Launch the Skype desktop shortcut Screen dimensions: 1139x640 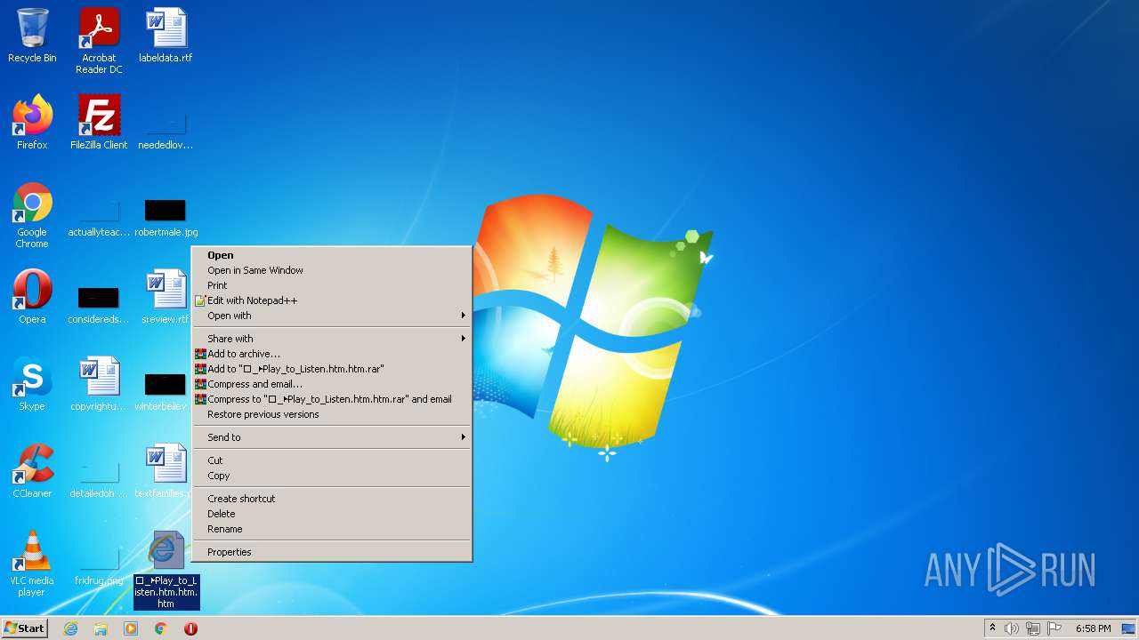click(32, 384)
